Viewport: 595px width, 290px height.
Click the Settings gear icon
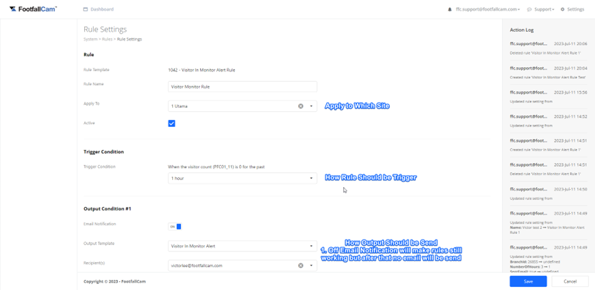(x=563, y=9)
